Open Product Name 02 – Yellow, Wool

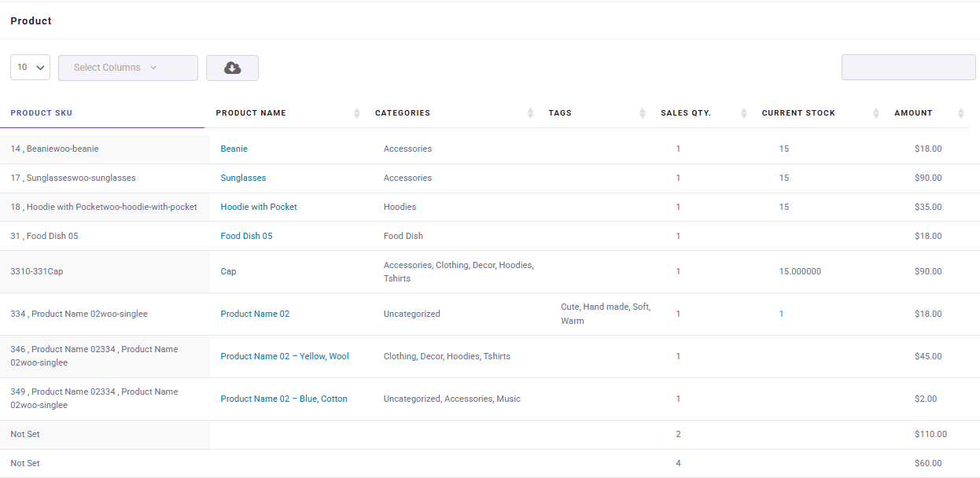tap(284, 356)
